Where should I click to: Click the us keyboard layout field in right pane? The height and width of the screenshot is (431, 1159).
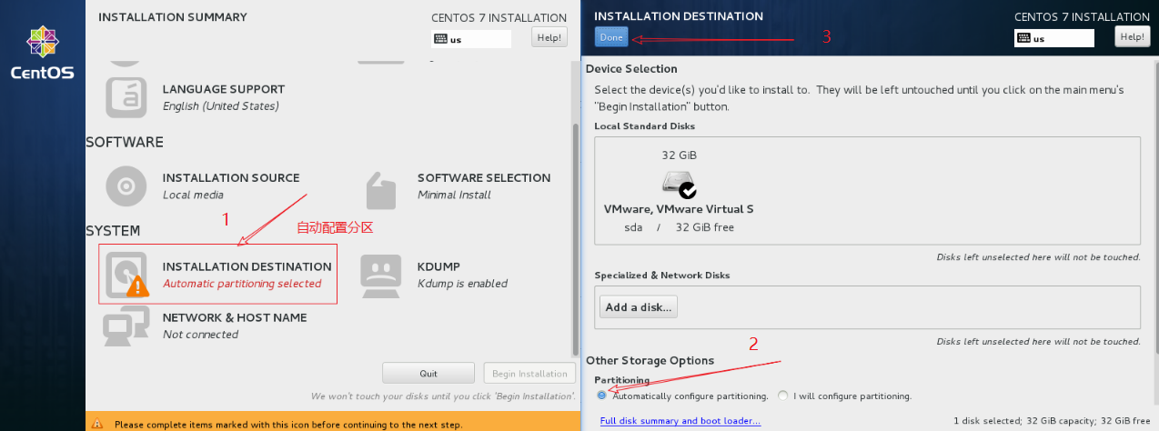point(1053,38)
